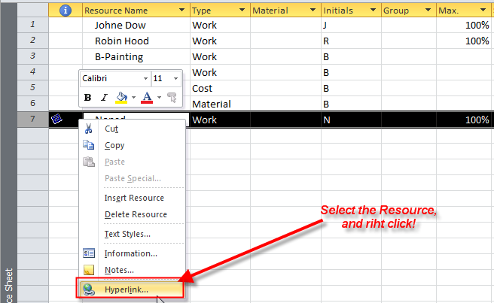Click the yellow Notes icon
Screen dimensions: 494x303
point(89,270)
